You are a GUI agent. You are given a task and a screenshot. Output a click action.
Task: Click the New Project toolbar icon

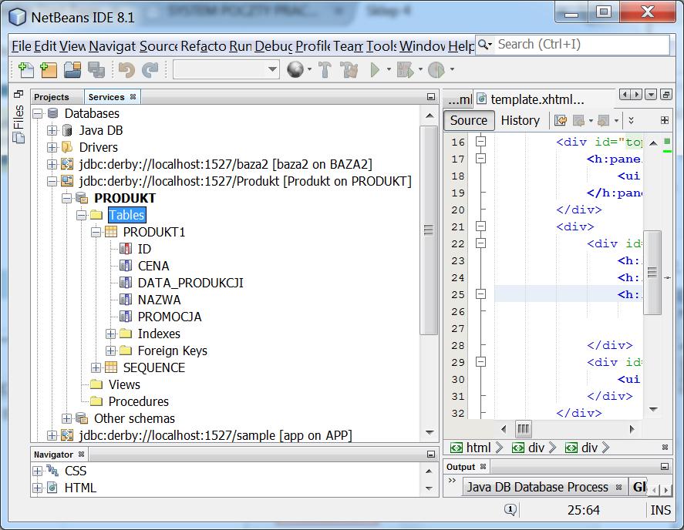pyautogui.click(x=49, y=70)
